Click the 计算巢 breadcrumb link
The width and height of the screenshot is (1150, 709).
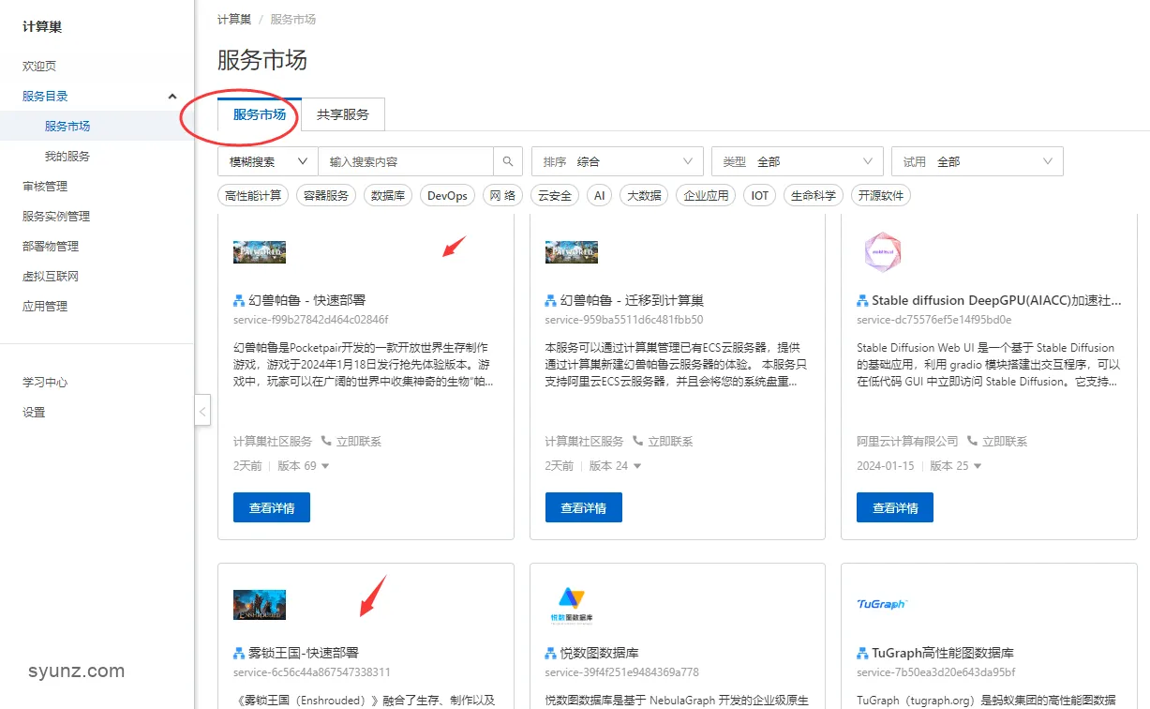233,17
